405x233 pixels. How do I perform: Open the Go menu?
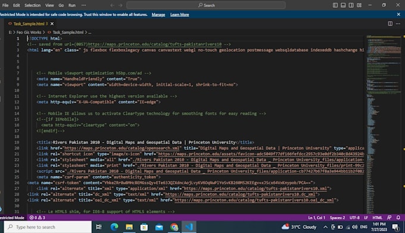click(x=61, y=5)
